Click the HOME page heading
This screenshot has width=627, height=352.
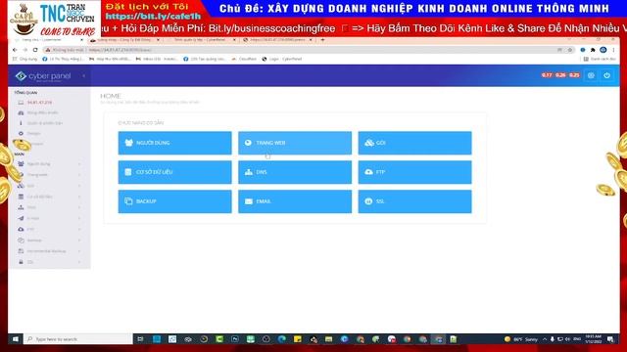point(111,96)
